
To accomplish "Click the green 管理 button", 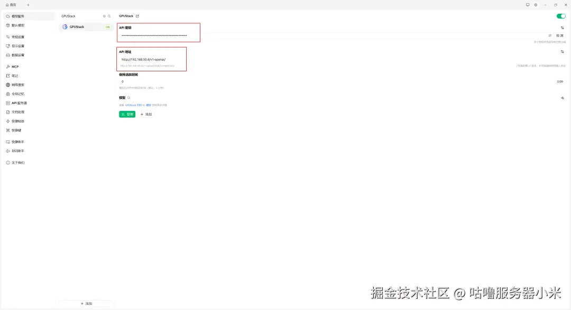I will tap(127, 114).
